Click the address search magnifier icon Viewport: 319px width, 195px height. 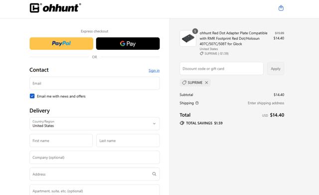pos(154,174)
